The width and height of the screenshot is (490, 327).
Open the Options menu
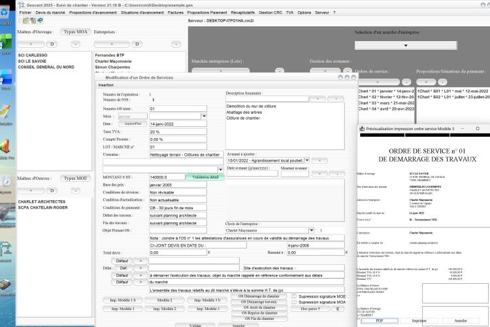click(304, 12)
